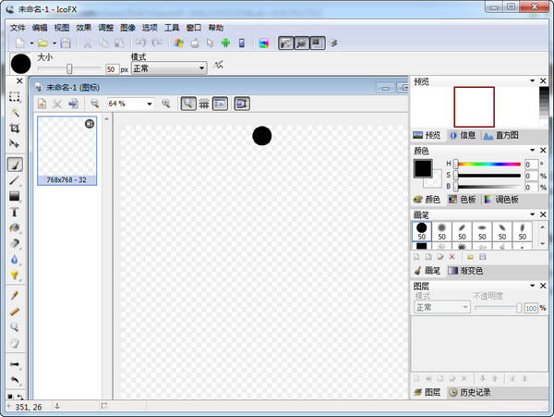Switch to the 历史记录 tab
The width and height of the screenshot is (554, 417).
pos(470,392)
